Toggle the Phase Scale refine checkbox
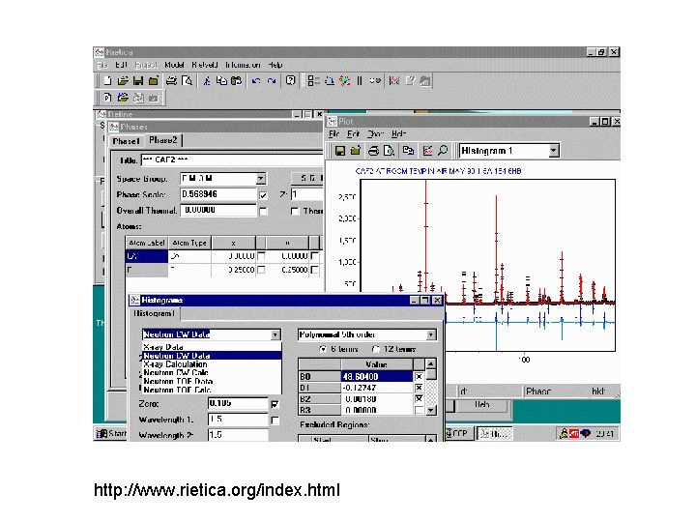Viewport: 696px width, 522px height. tap(263, 195)
